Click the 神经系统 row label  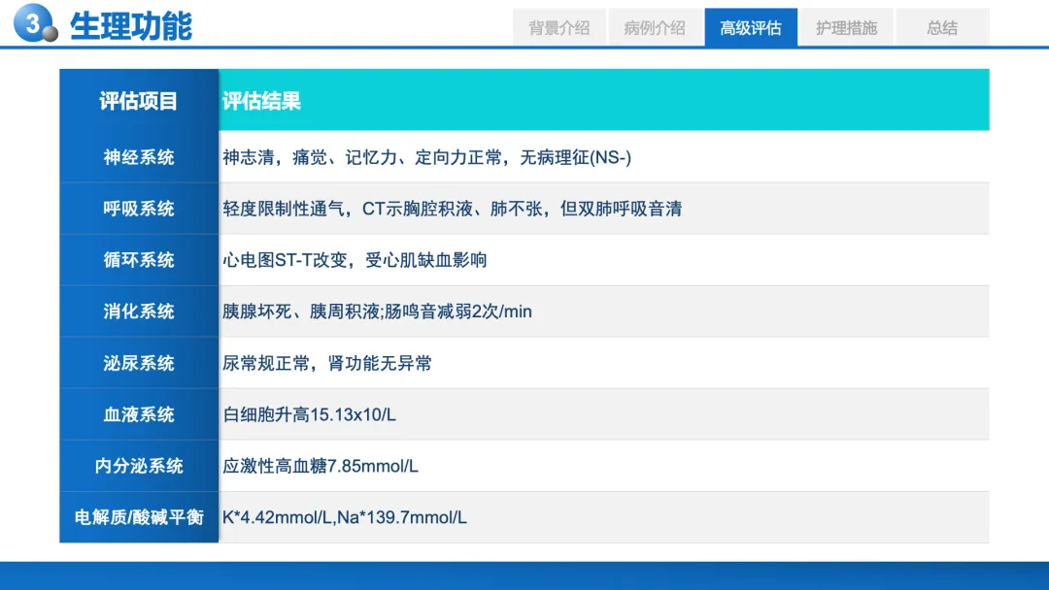[139, 157]
